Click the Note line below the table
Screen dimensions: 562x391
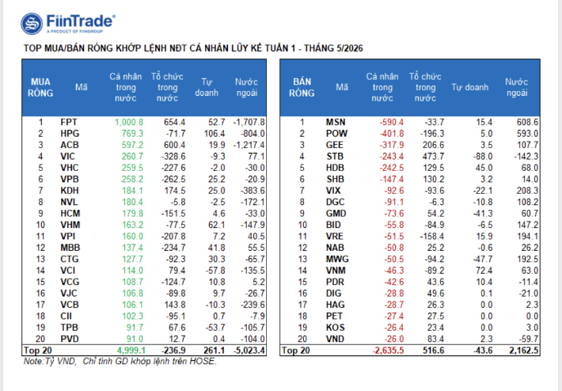pos(120,361)
